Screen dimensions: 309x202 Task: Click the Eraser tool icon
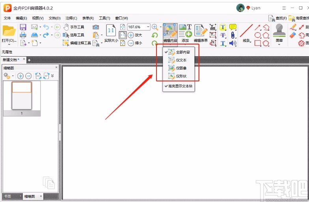click(x=293, y=35)
